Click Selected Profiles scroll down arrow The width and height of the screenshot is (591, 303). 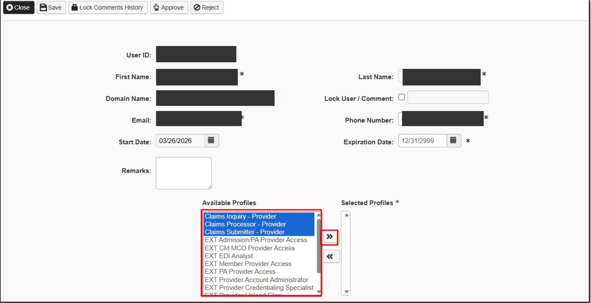tap(347, 292)
